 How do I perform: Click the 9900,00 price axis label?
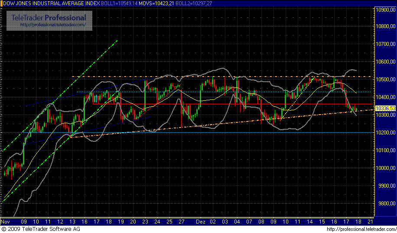(387, 185)
